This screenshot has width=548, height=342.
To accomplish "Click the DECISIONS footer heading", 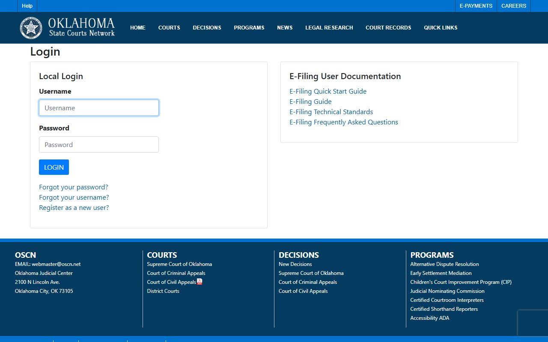I will (299, 255).
